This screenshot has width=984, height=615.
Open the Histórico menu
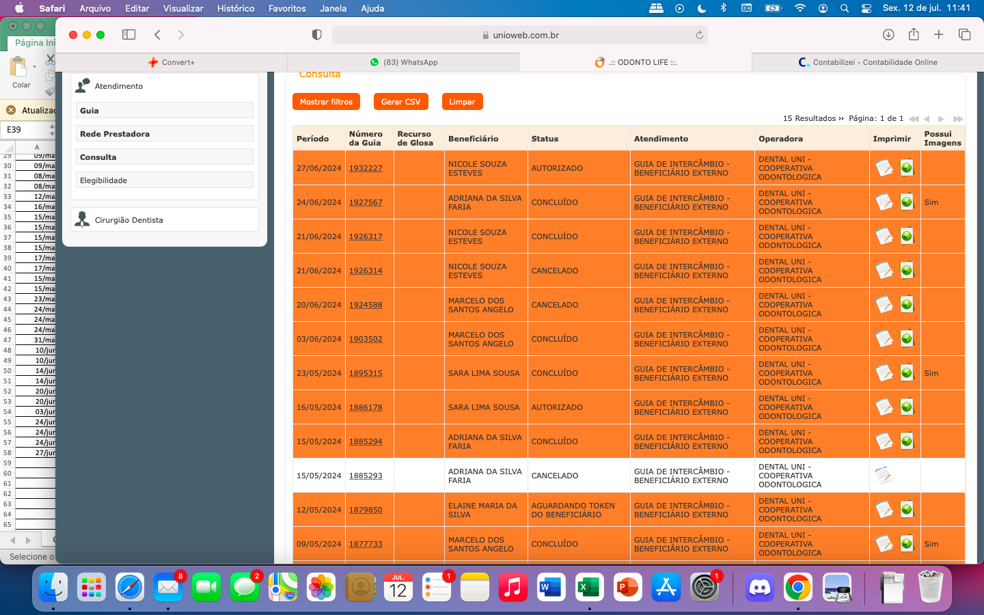[235, 8]
